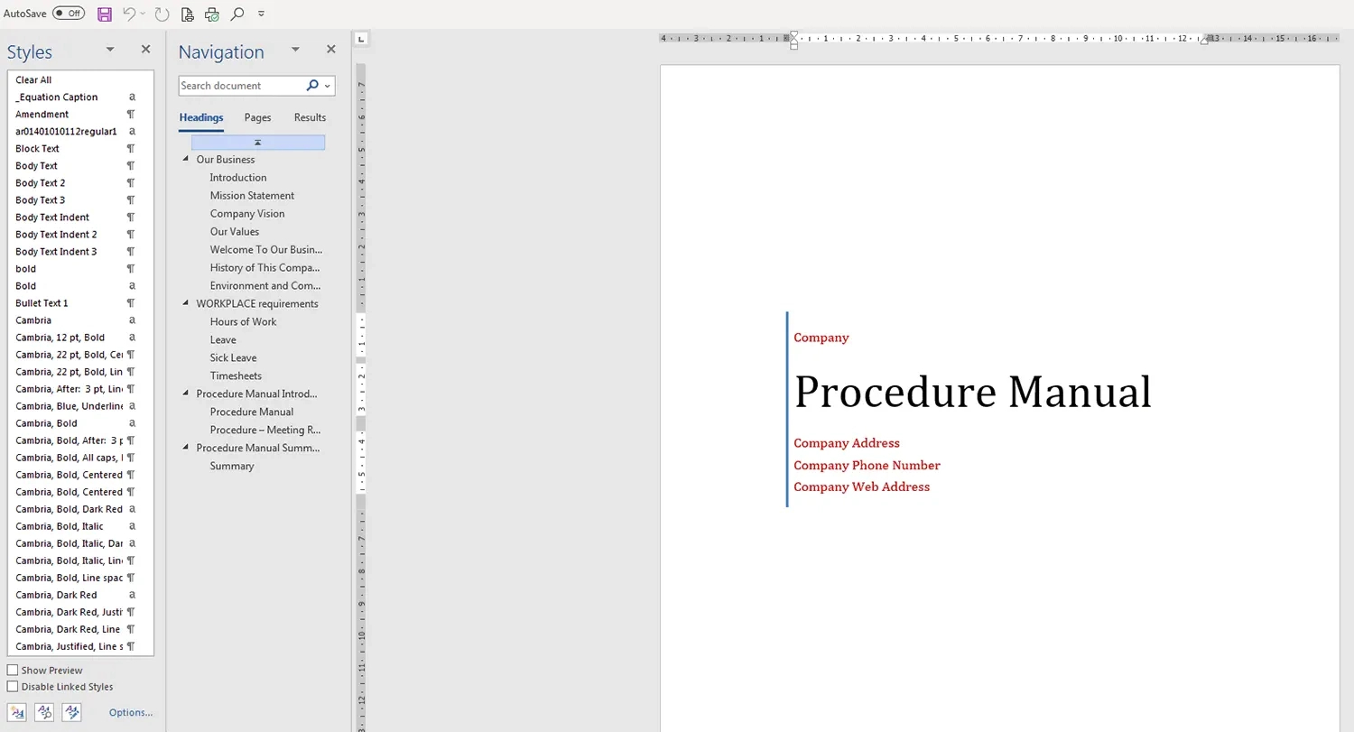Screen dimensions: 1354x732
Task: Open the Manage Styles icon
Action: coord(71,712)
